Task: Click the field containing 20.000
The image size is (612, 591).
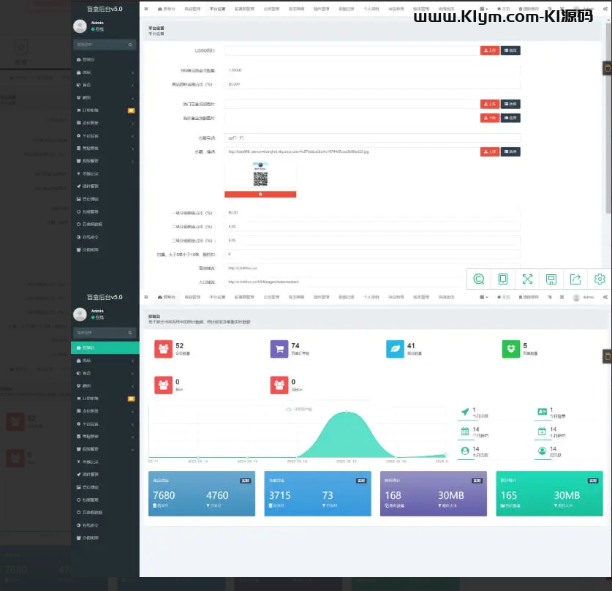Action: (372, 84)
